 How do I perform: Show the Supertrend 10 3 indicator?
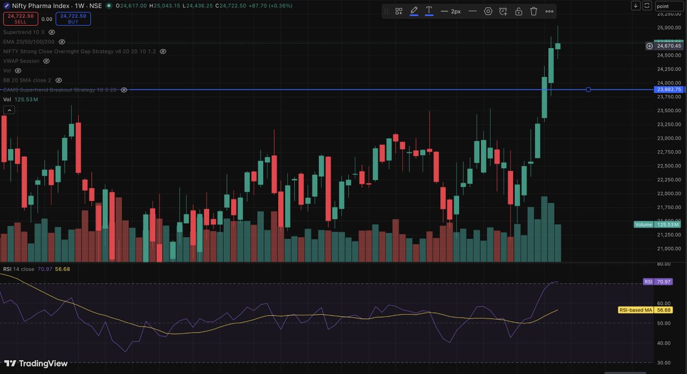pyautogui.click(x=52, y=32)
